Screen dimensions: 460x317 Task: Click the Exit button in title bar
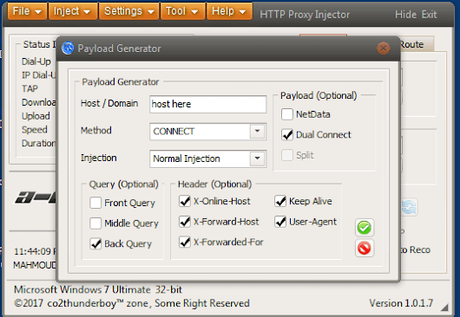(430, 15)
